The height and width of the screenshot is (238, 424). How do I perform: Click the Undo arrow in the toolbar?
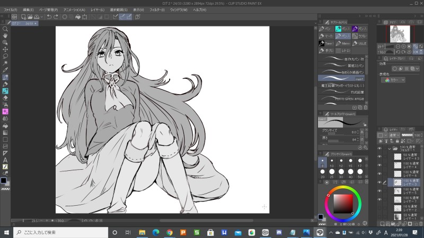pyautogui.click(x=49, y=17)
